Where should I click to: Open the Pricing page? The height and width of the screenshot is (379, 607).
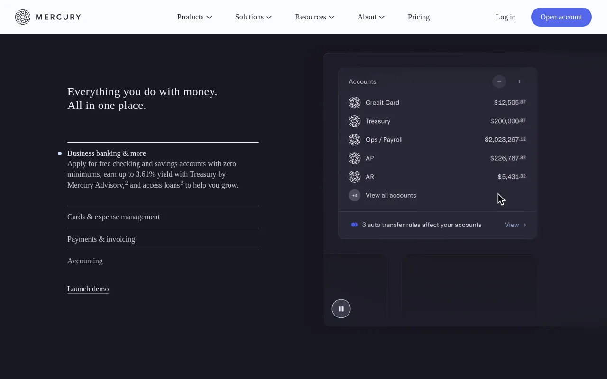[419, 17]
